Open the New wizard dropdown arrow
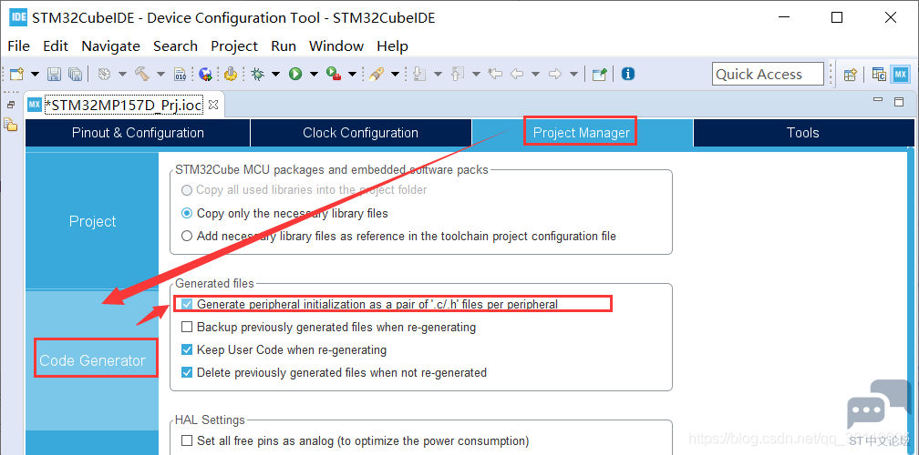 [x=35, y=75]
